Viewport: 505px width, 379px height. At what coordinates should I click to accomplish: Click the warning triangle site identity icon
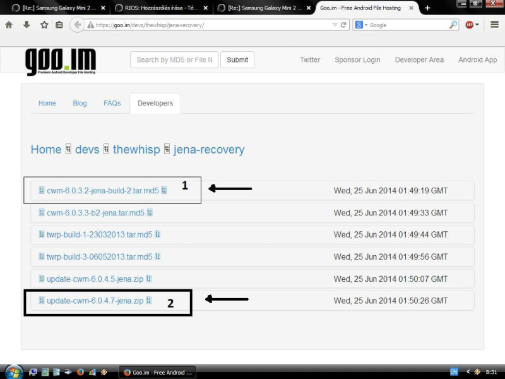point(91,25)
